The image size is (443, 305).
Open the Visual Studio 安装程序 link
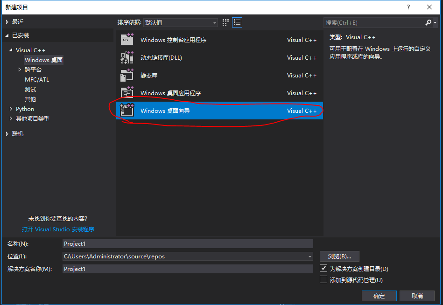click(58, 229)
